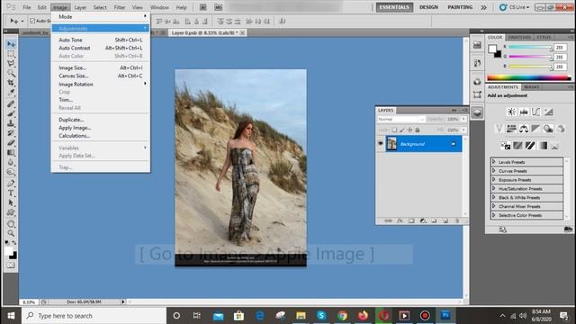Select the Eraser tool

coord(11,142)
